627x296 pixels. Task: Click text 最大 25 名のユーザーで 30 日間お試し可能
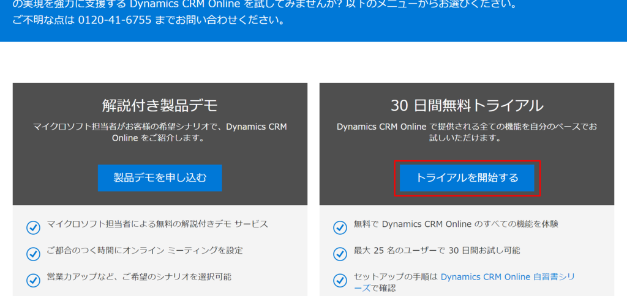(437, 251)
